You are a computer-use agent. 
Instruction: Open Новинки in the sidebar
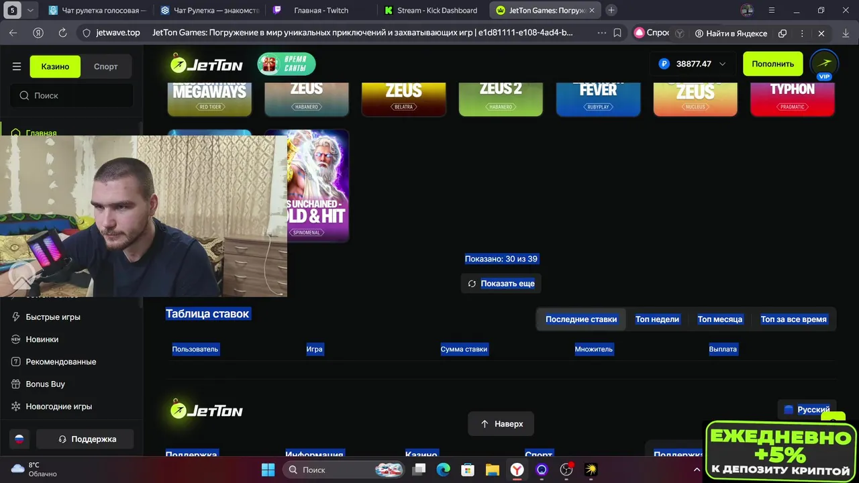point(42,339)
